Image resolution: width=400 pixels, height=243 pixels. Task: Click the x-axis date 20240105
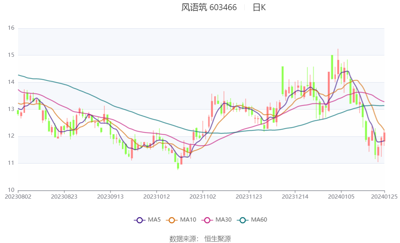coord(341,197)
